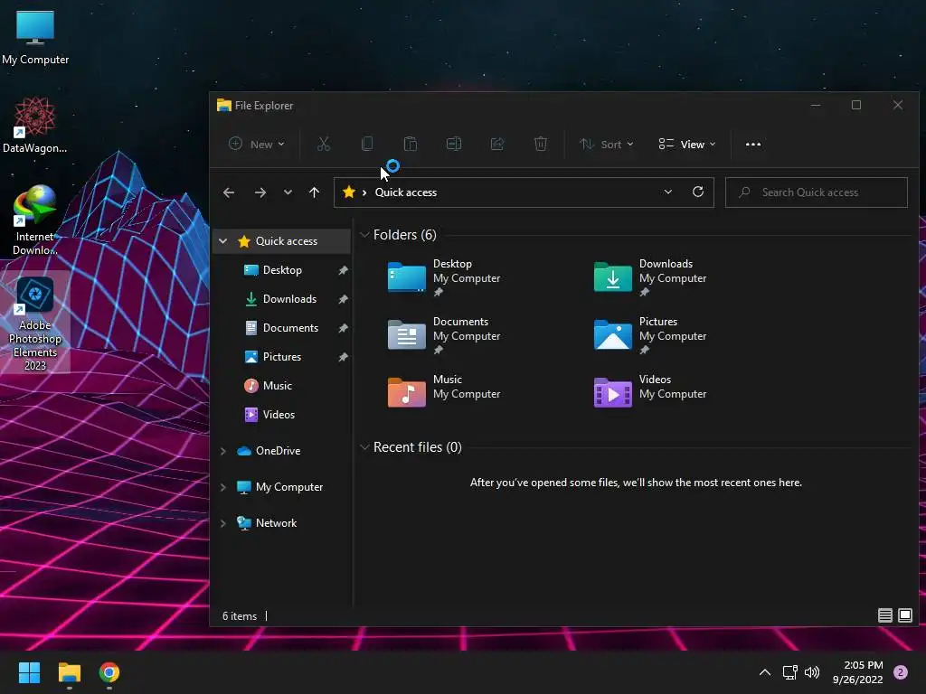Click the Search Quick access field
The width and height of the screenshot is (926, 694).
coord(817,192)
